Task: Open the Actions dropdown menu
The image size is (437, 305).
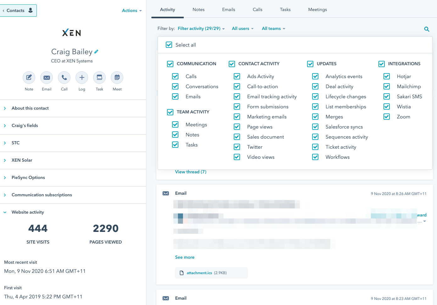Action: [x=132, y=10]
